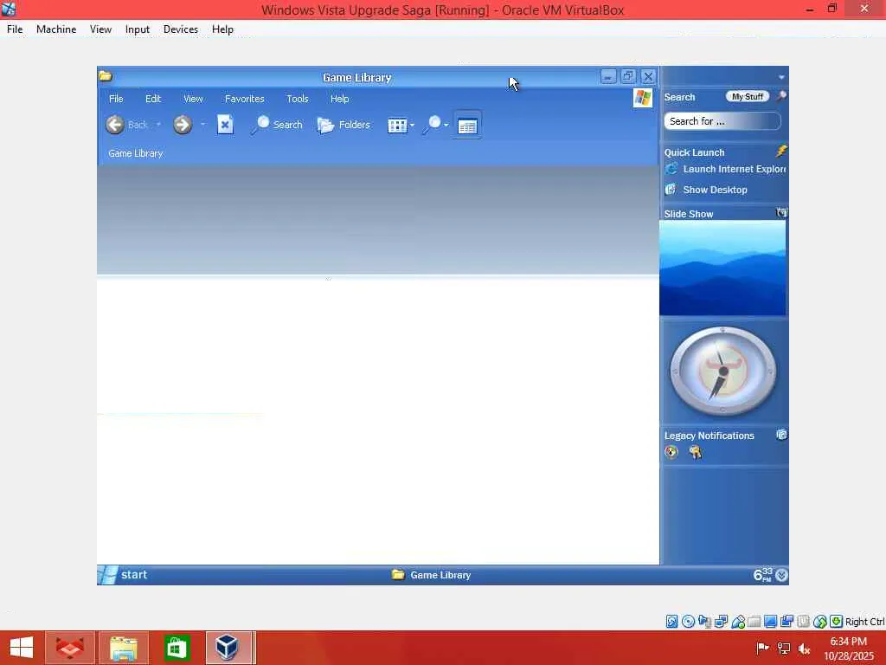Click the Quick Launch lightning bolt icon
The width and height of the screenshot is (886, 665).
coord(781,151)
